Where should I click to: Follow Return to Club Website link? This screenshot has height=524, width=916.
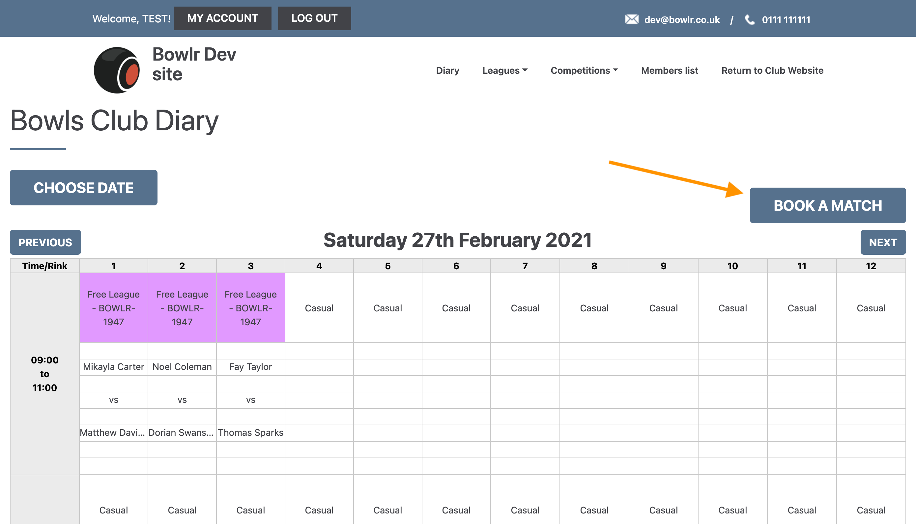tap(772, 70)
